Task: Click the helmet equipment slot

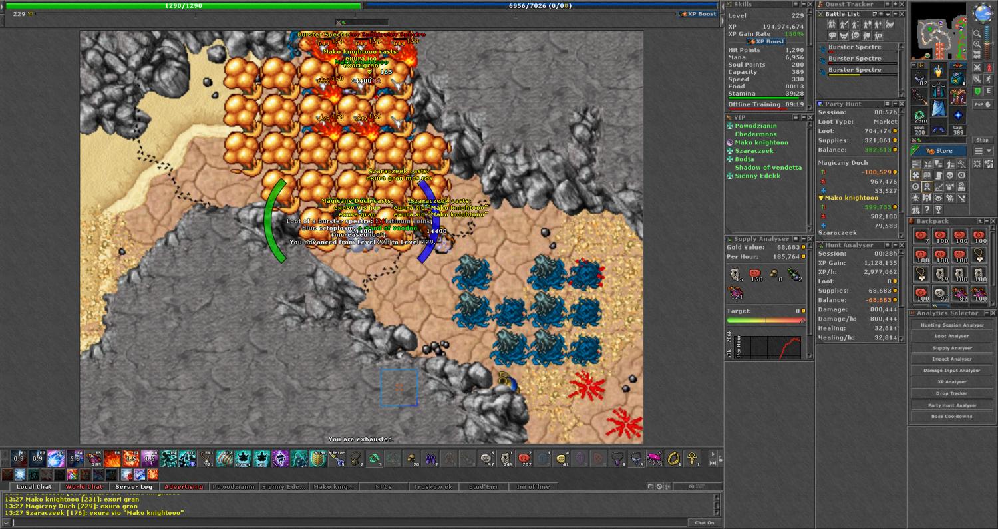Action: (939, 70)
